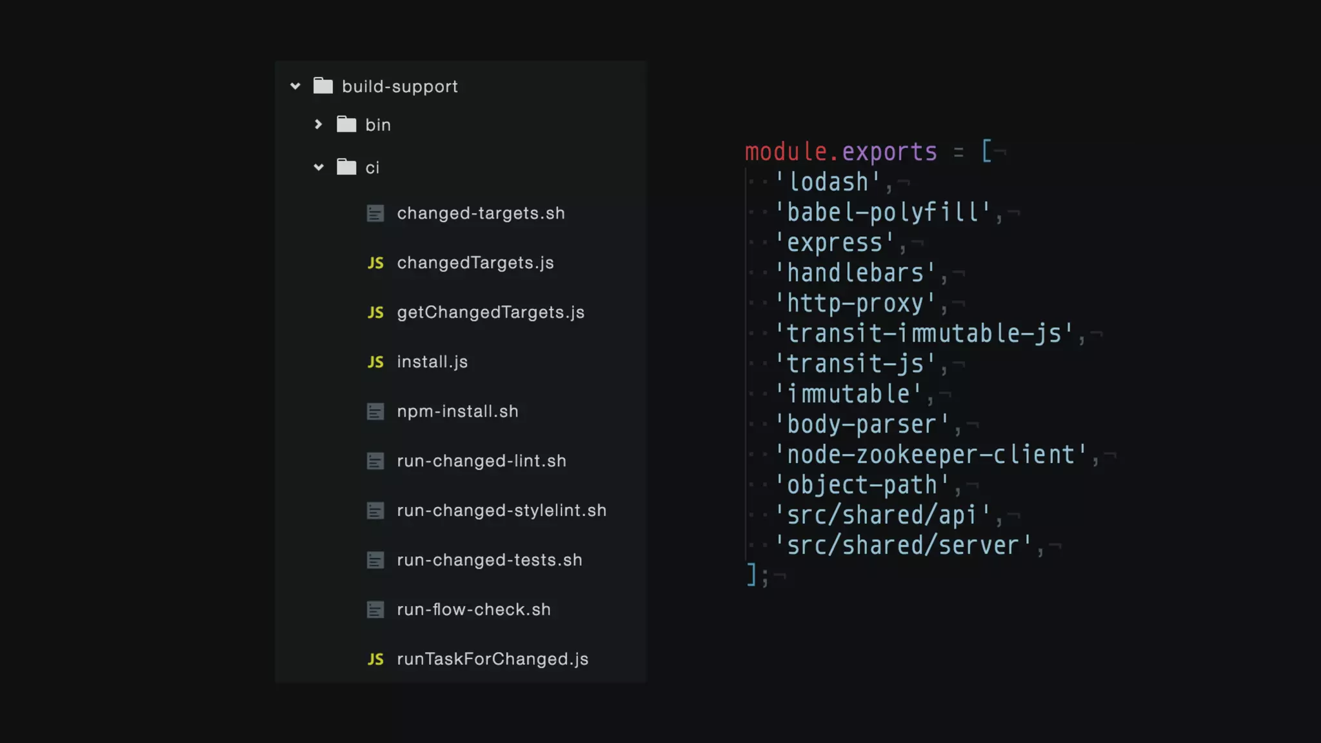Click the bin folder icon
1321x743 pixels.
(x=346, y=124)
